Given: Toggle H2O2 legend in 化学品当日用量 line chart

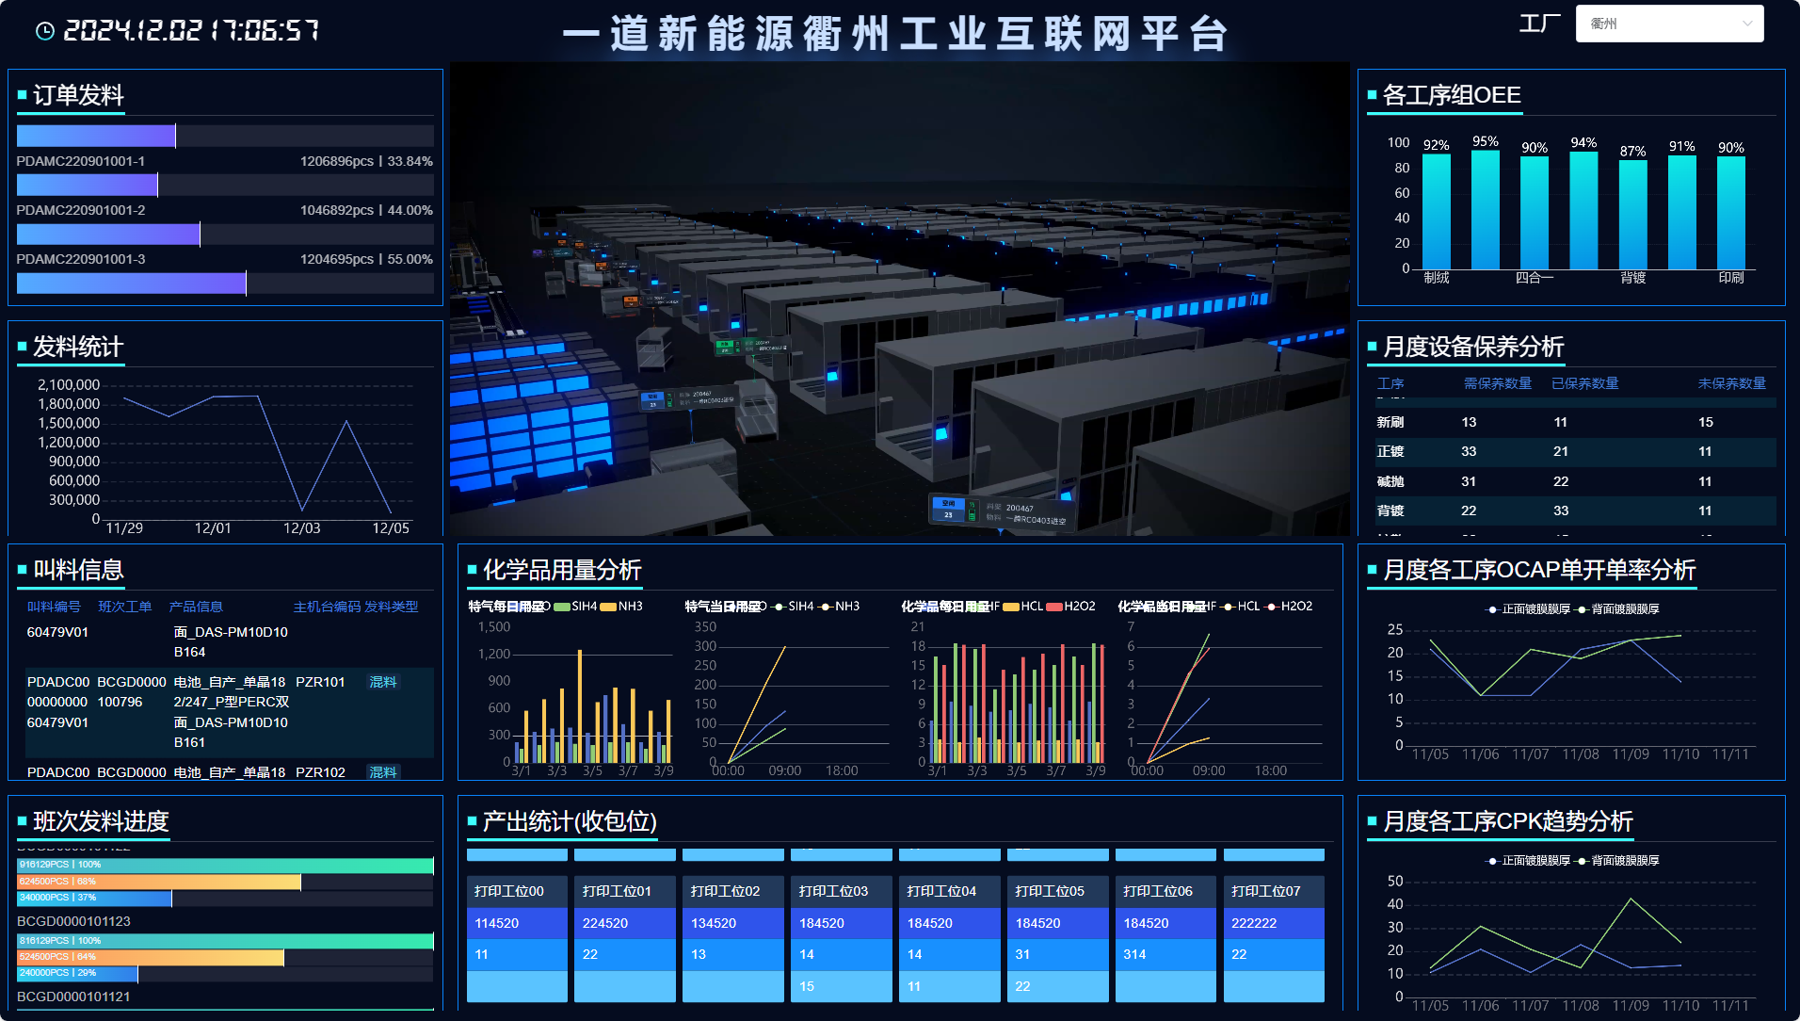Looking at the screenshot, I should 1288,607.
